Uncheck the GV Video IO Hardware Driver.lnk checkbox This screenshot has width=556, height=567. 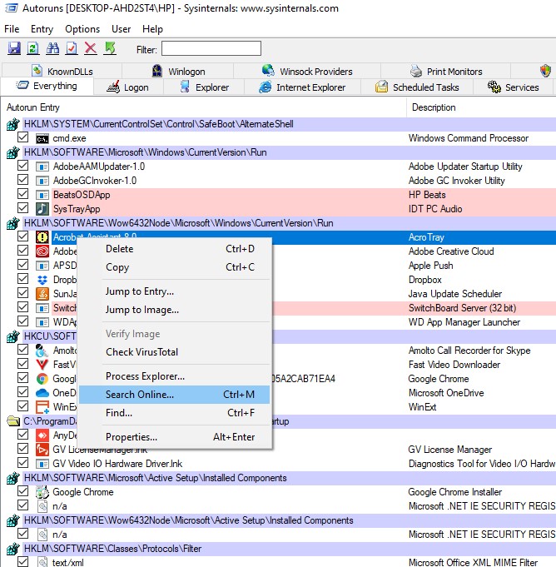point(22,462)
